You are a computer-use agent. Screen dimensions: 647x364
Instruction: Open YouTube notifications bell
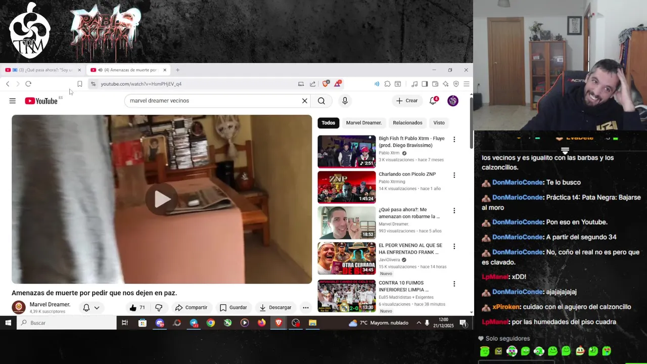433,101
